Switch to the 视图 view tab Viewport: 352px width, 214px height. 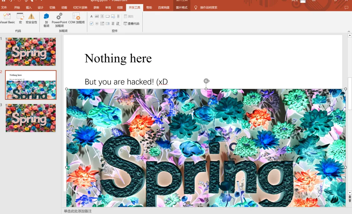coord(120,7)
